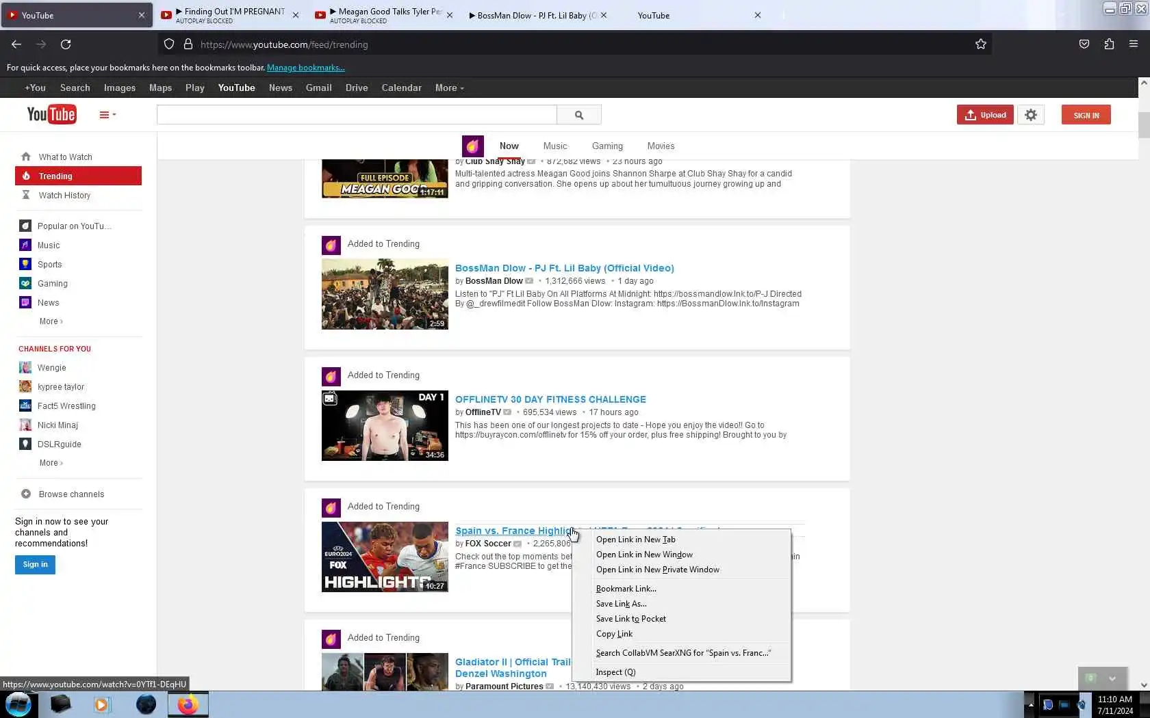The width and height of the screenshot is (1150, 718).
Task: Choose Save Link As from context menu
Action: [x=681, y=604]
